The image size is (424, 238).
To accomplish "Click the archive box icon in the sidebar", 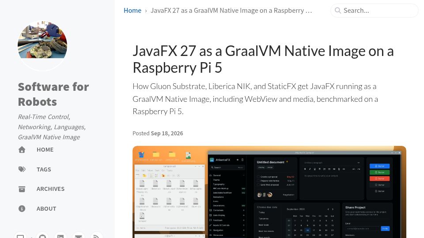I will tap(22, 189).
